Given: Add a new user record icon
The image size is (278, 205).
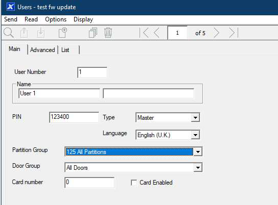Looking at the screenshot, I should [x=63, y=33].
